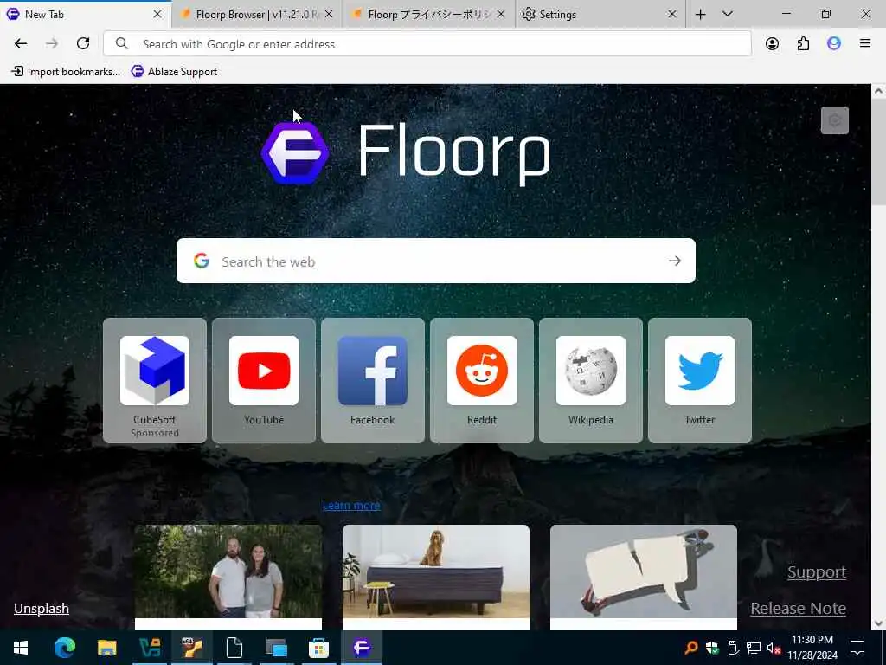Focus the Search the web box
Screen dimensions: 886x665
436,261
